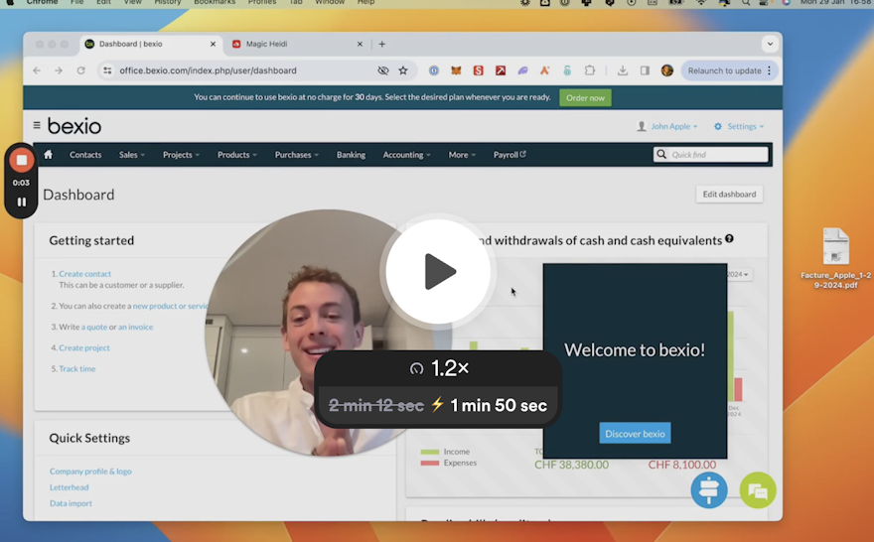Viewport: 874px width, 542px height.
Task: Click the eye-slash tracking icon in address bar
Action: [x=383, y=70]
